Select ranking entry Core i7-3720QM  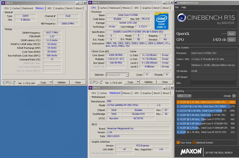tap(206, 123)
